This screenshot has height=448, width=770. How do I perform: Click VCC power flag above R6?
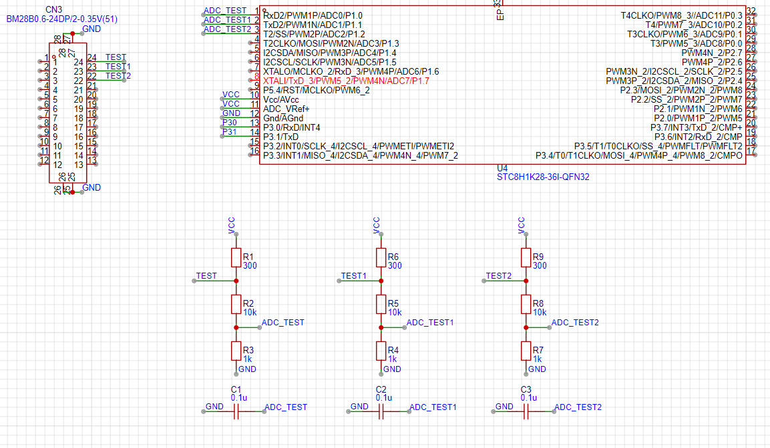tap(377, 225)
